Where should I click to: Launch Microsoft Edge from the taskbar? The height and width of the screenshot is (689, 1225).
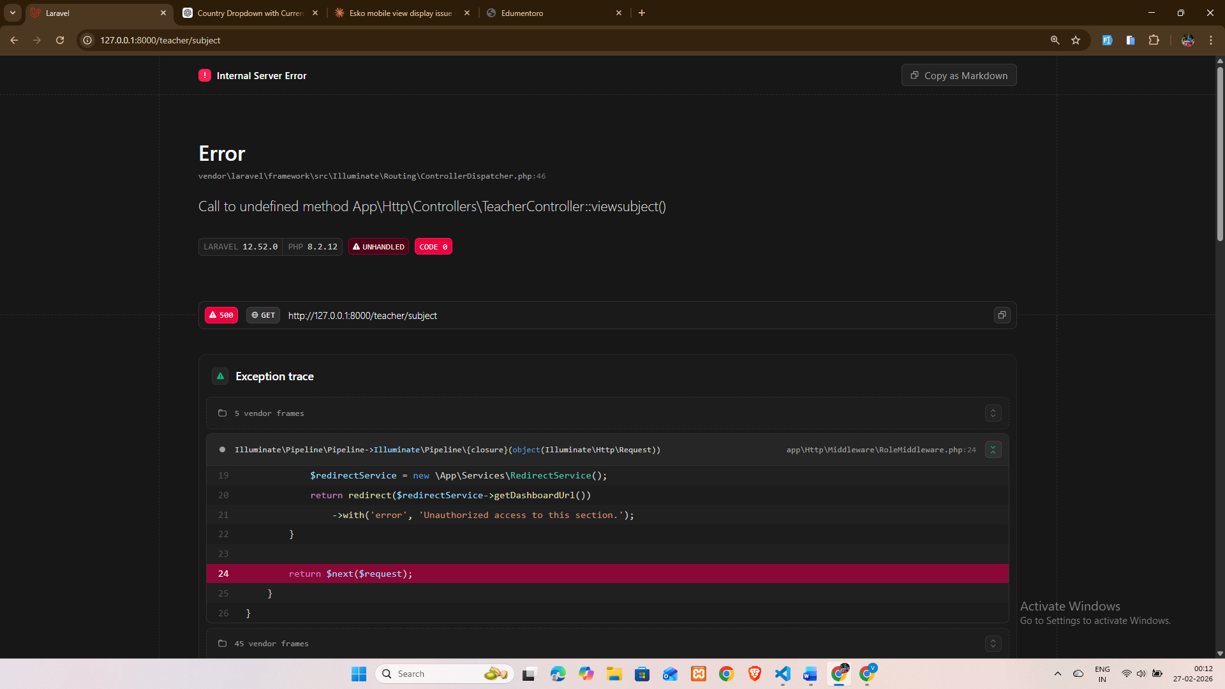click(x=558, y=674)
